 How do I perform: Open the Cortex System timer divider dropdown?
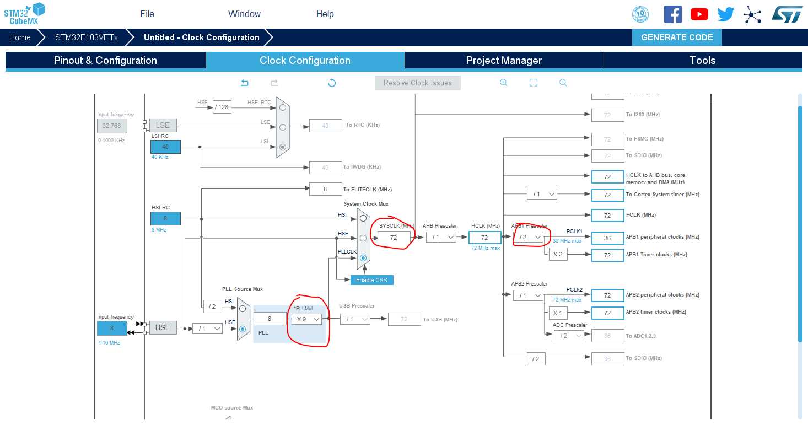[542, 194]
